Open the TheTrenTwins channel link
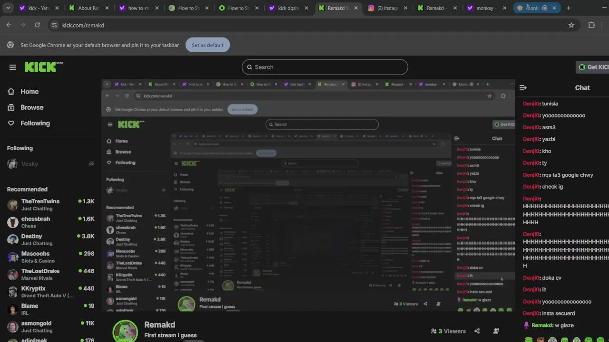Screen dimensions: 609x342 click(50, 205)
